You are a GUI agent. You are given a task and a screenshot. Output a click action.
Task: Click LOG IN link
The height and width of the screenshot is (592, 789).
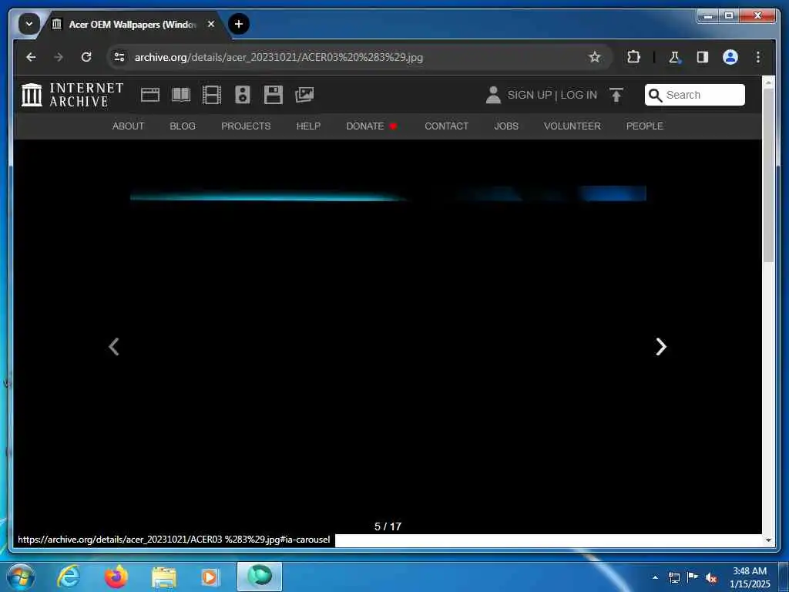pos(579,95)
